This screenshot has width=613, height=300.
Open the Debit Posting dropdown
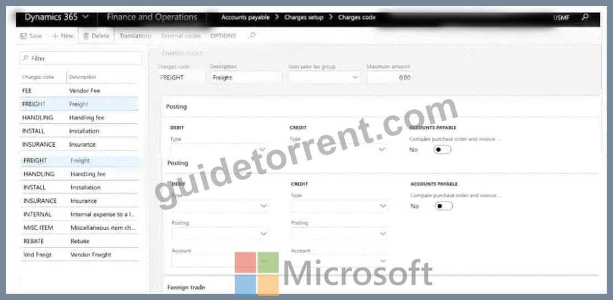tap(220, 234)
